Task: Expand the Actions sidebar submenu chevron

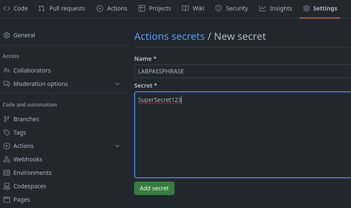Action: pyautogui.click(x=117, y=146)
